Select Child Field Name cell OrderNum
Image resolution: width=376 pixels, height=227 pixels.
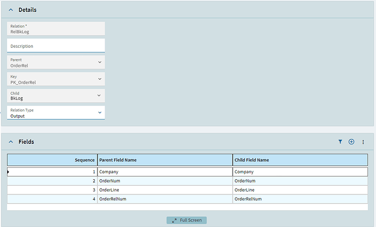pos(300,181)
